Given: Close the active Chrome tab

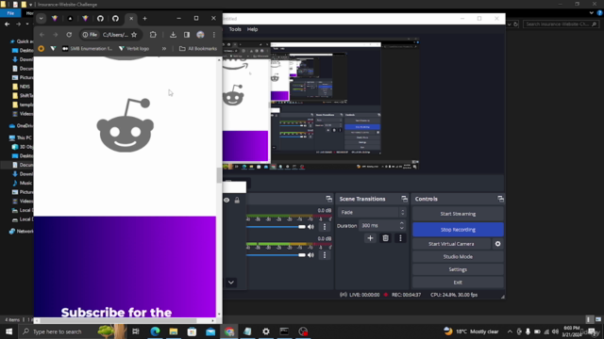Looking at the screenshot, I should click(131, 19).
